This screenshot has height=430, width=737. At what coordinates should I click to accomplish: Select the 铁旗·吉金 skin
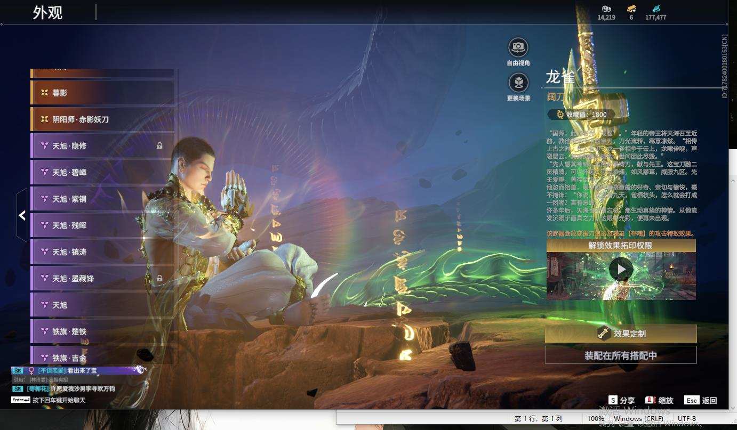103,355
